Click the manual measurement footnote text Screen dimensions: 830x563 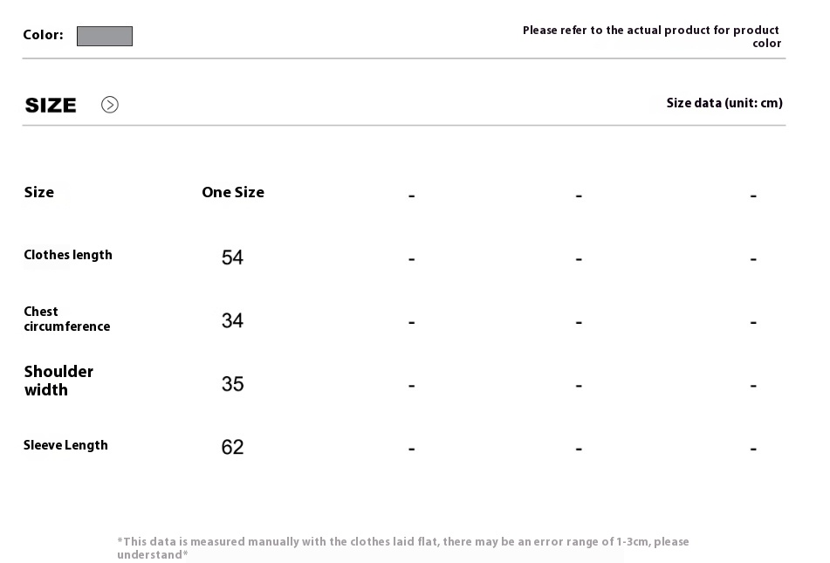click(x=403, y=548)
